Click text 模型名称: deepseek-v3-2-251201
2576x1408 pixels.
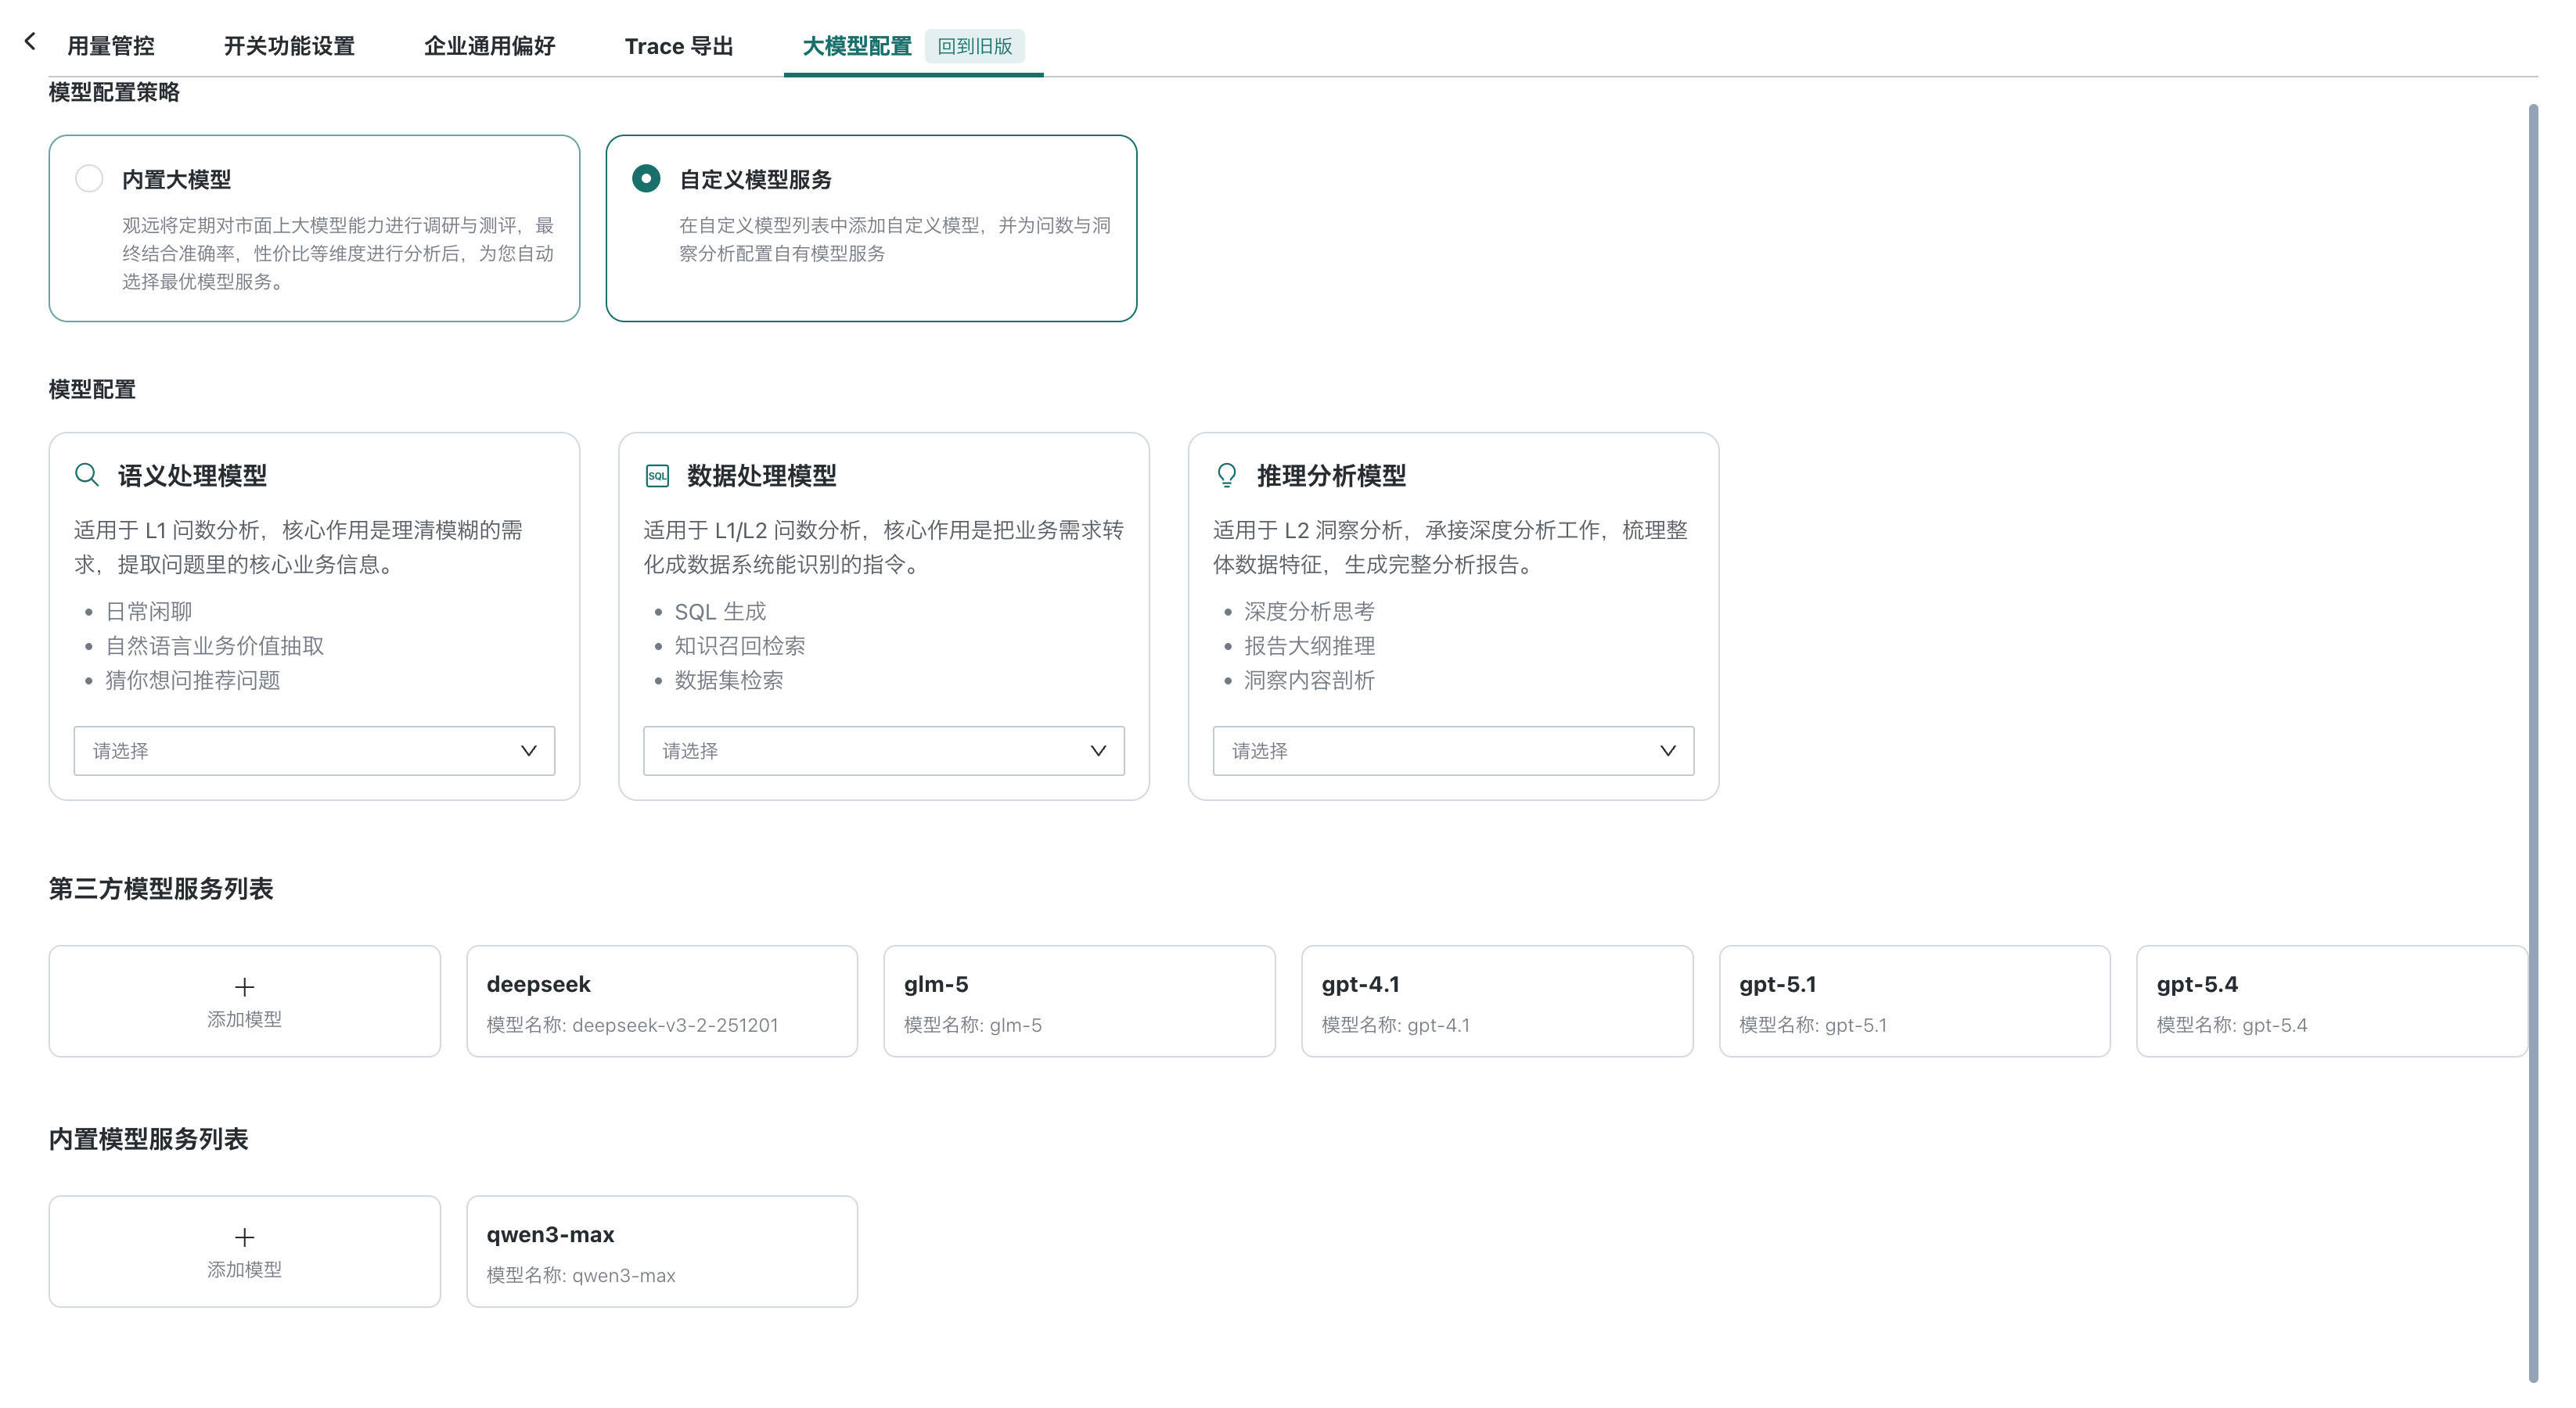(632, 1025)
